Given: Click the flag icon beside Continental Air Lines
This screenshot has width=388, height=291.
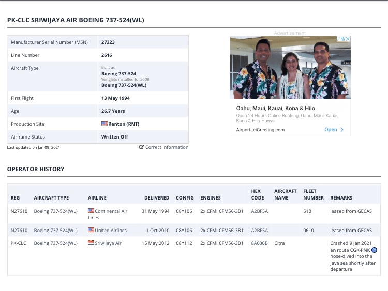Looking at the screenshot, I should (91, 211).
